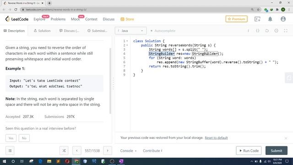Reset code with the revert icon
Viewport: 293px width, 165px height.
coord(267,31)
